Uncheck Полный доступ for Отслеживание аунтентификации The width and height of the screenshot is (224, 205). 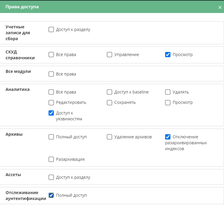[x=51, y=195]
